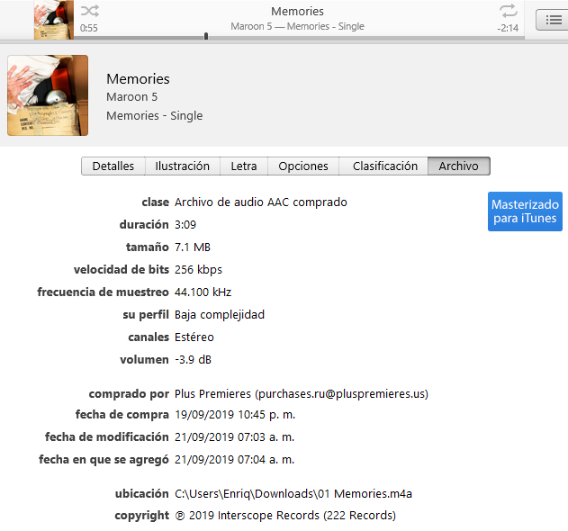
Task: Click the mini album artwork in player bar
Action: tap(54, 20)
